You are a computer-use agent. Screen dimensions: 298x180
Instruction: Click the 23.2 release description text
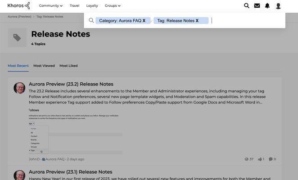click(147, 97)
